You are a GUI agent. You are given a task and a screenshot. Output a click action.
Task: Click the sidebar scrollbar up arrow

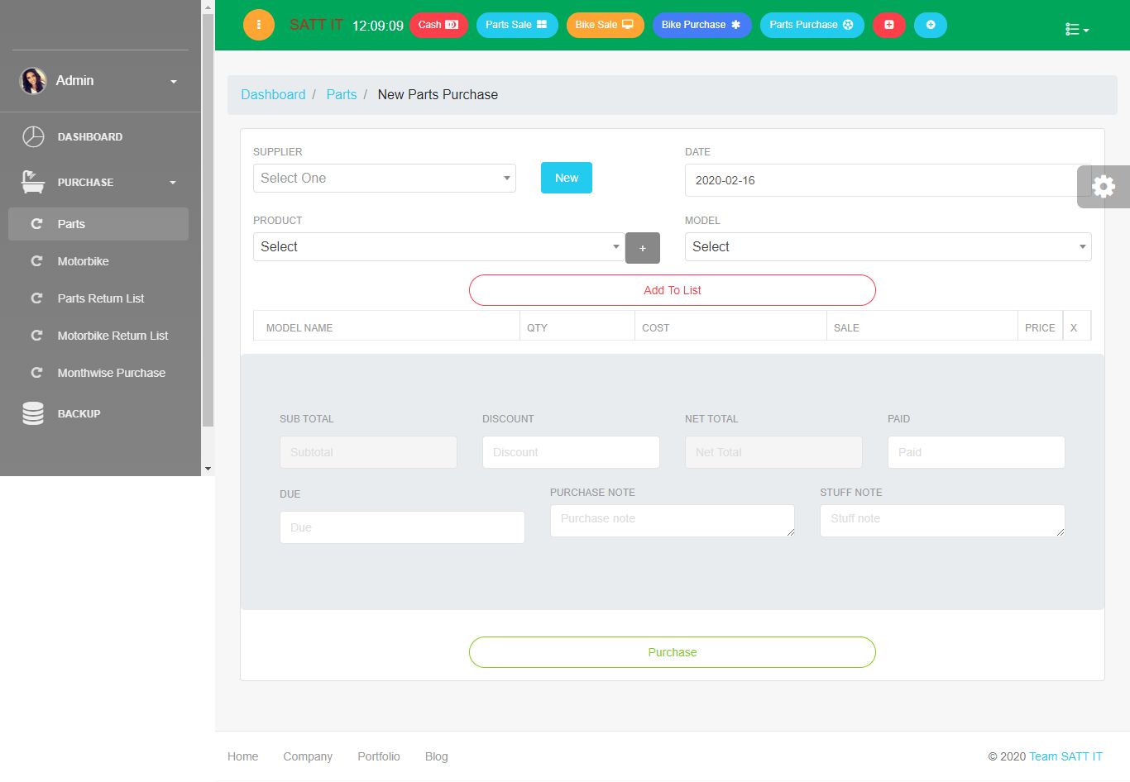coord(208,7)
